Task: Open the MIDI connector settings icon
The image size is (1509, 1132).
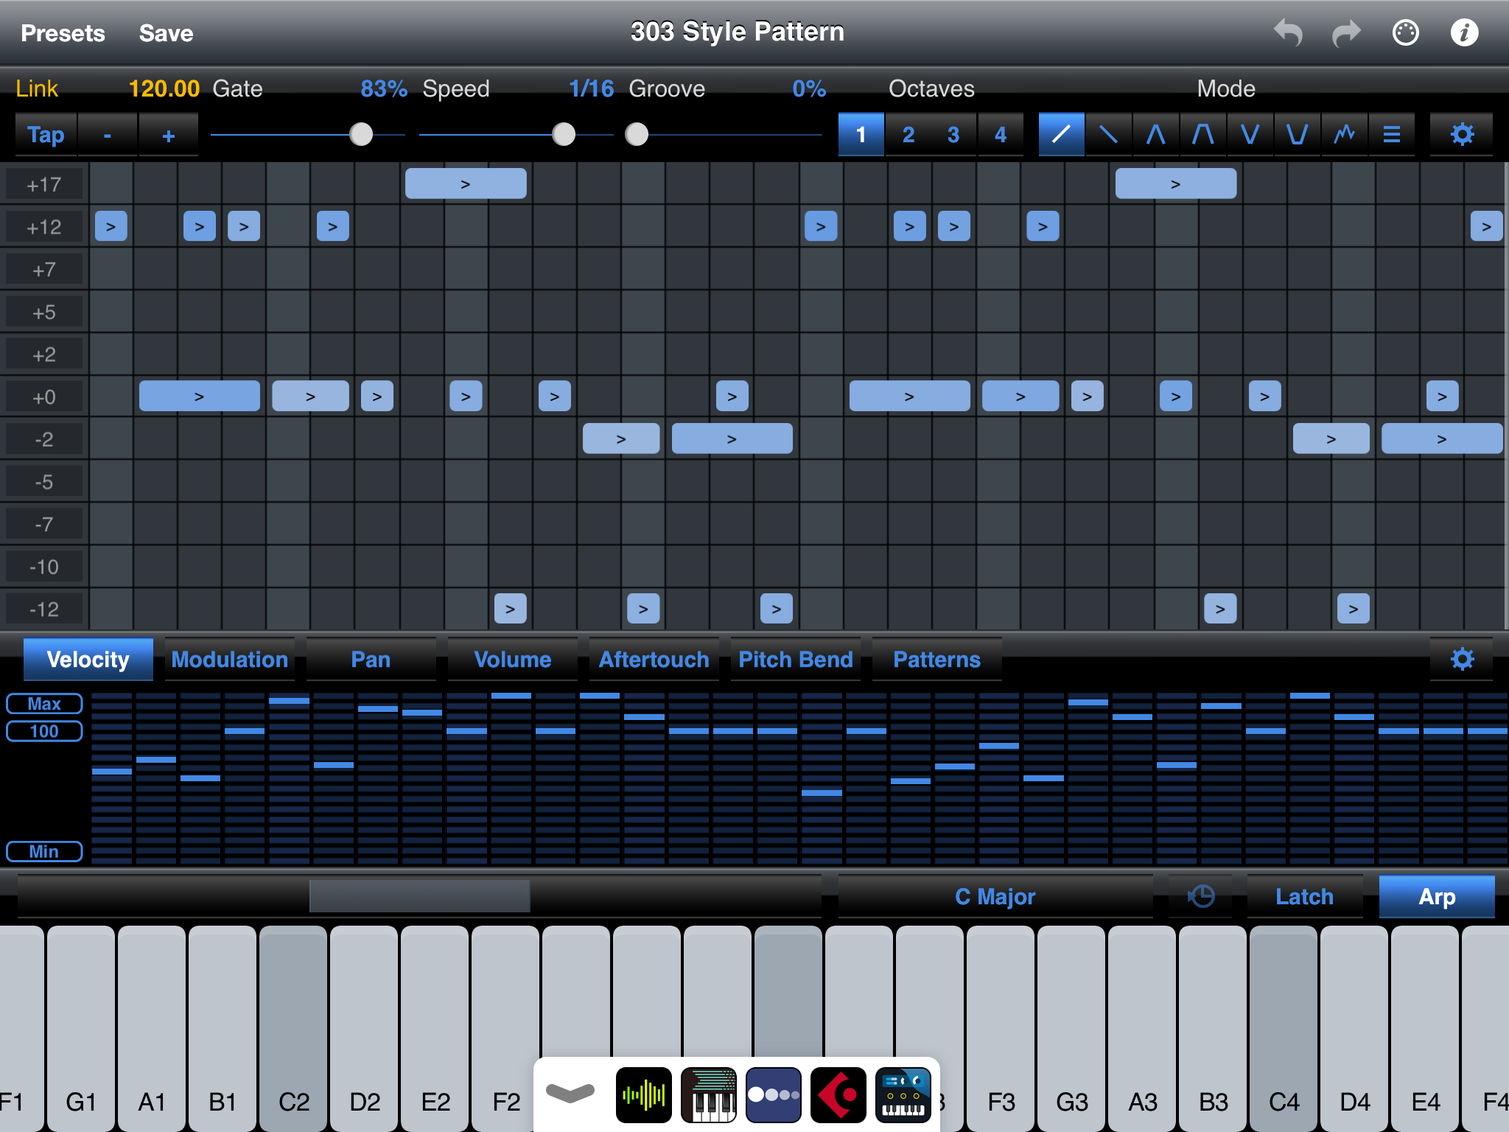Action: [x=1405, y=32]
